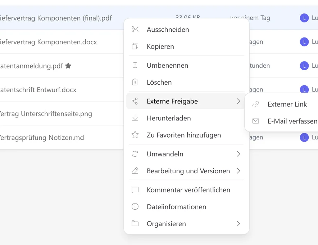The image size is (318, 245).
Task: Select Umbenennen in the context menu
Action: click(x=187, y=65)
